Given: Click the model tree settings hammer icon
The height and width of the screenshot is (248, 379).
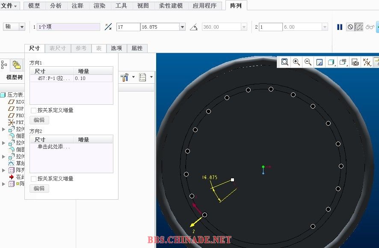Looking at the screenshot, I should point(124,77).
